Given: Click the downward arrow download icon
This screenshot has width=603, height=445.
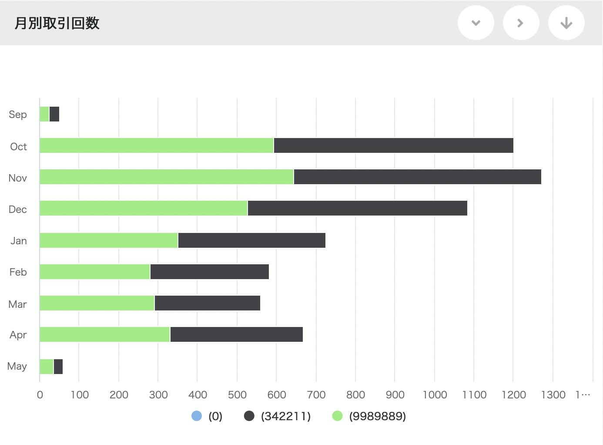Looking at the screenshot, I should (x=566, y=23).
